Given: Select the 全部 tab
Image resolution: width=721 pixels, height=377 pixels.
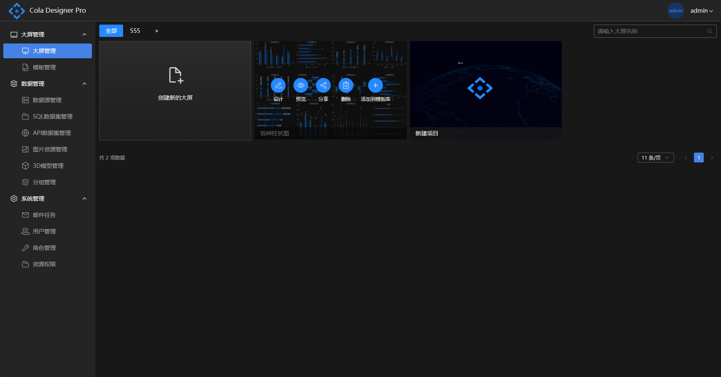Looking at the screenshot, I should 111,31.
